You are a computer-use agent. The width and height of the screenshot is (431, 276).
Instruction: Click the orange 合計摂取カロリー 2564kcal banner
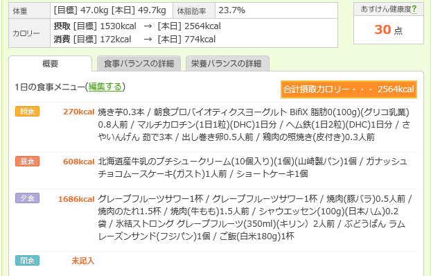tap(349, 89)
